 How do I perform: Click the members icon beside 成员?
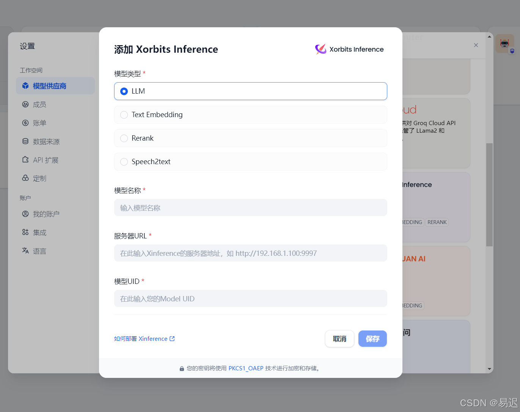click(x=25, y=105)
